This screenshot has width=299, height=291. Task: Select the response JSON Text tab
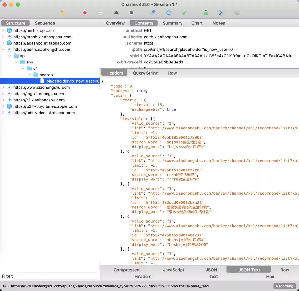coord(249,270)
